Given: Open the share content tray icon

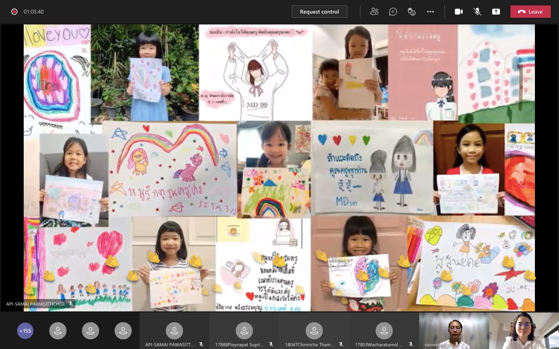Looking at the screenshot, I should 496,12.
